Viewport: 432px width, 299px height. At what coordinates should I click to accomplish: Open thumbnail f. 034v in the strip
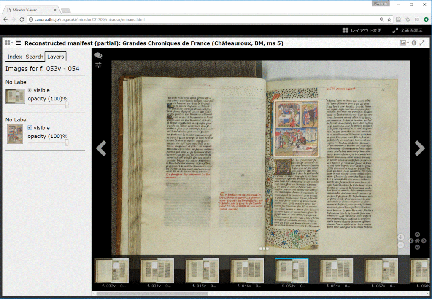pos(157,270)
